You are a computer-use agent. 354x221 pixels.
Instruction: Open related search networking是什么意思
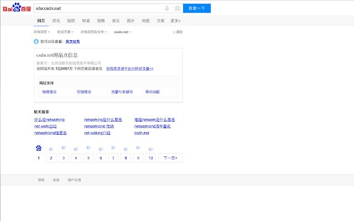pyautogui.click(x=103, y=119)
